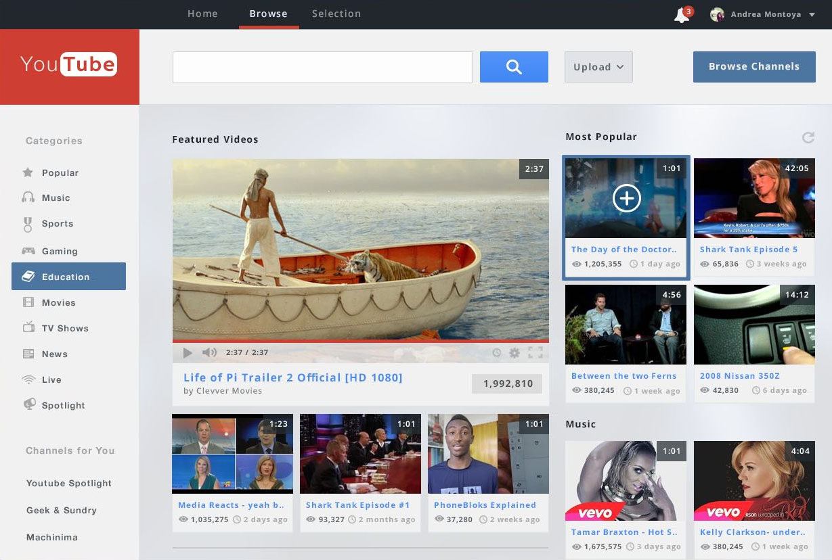Click the 1,205,355 view count
The width and height of the screenshot is (832, 560).
point(603,264)
